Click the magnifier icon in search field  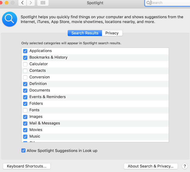(148, 3)
